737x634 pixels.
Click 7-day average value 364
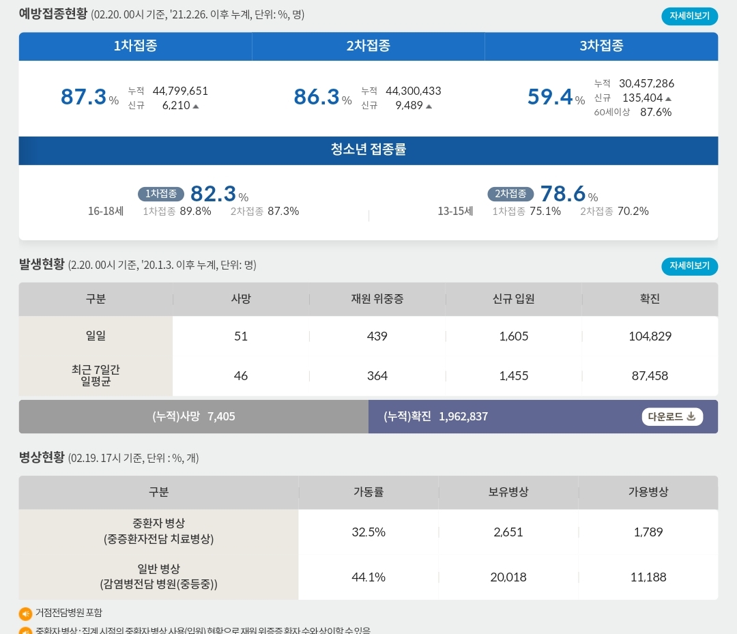(377, 375)
